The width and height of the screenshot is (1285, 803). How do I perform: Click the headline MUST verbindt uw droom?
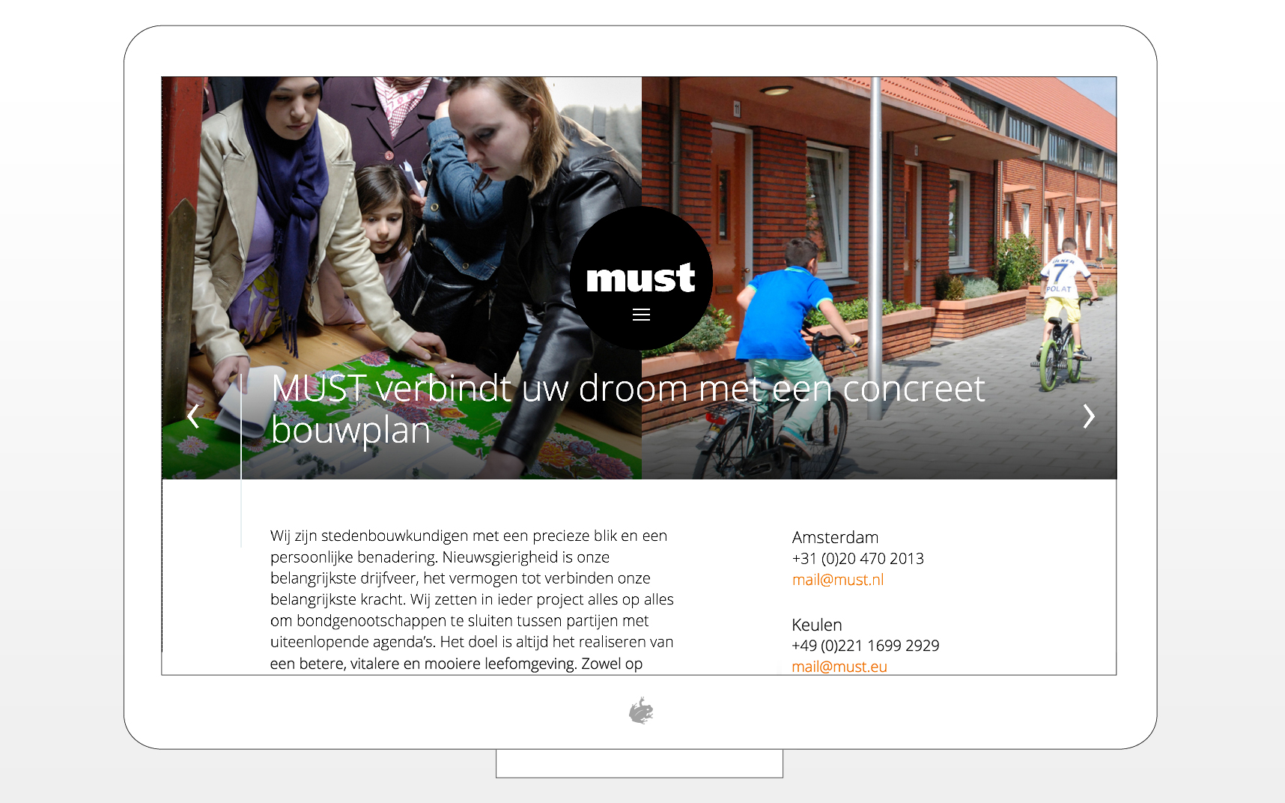click(628, 409)
